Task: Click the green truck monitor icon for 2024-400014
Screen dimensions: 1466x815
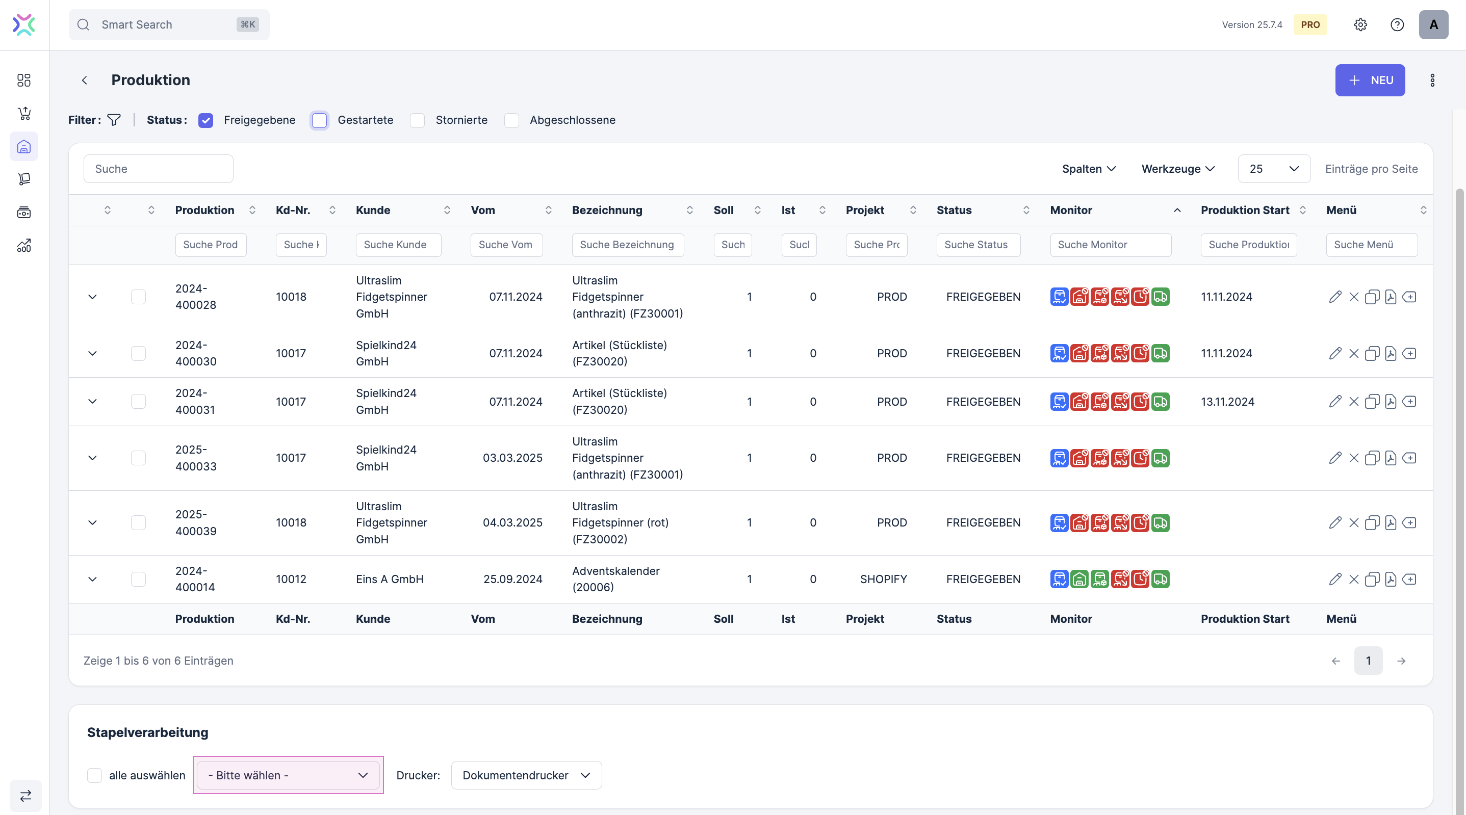Action: pos(1161,580)
